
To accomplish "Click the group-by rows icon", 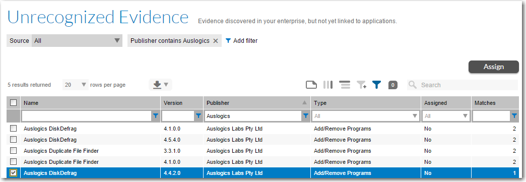I will point(345,85).
